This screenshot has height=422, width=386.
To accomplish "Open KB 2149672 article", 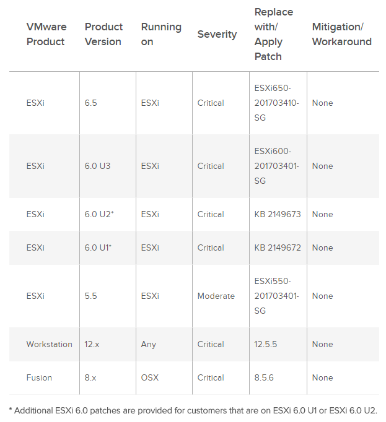I will pyautogui.click(x=278, y=248).
